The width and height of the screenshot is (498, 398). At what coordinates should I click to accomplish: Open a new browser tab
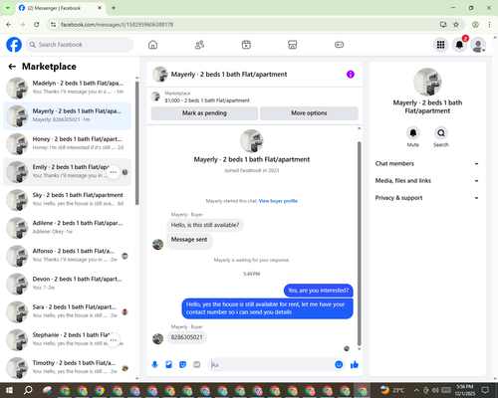(x=114, y=8)
